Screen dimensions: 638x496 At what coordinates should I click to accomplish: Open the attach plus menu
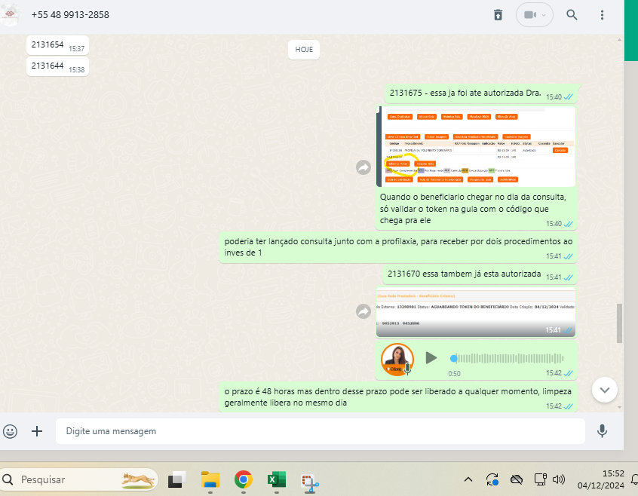pyautogui.click(x=37, y=431)
